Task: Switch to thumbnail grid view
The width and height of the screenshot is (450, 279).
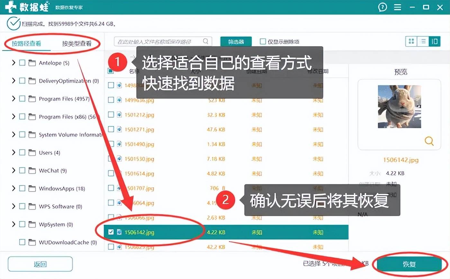Action: tap(411, 41)
